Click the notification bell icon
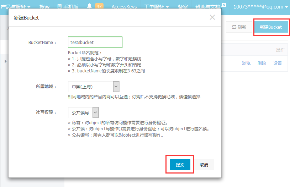This screenshot has height=187, width=290. tap(89, 6)
